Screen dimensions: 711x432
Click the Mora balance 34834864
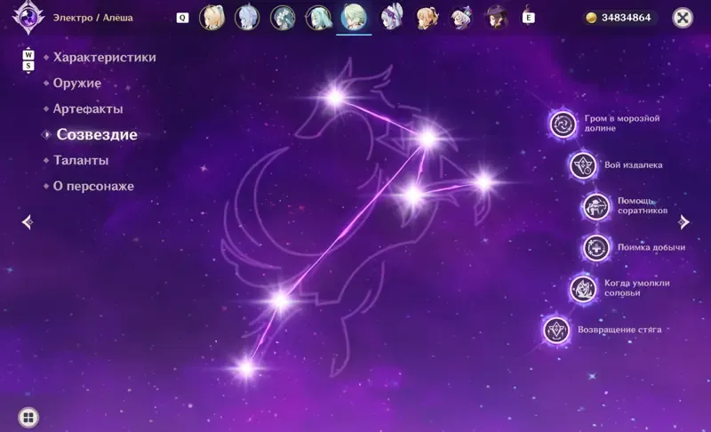point(619,18)
